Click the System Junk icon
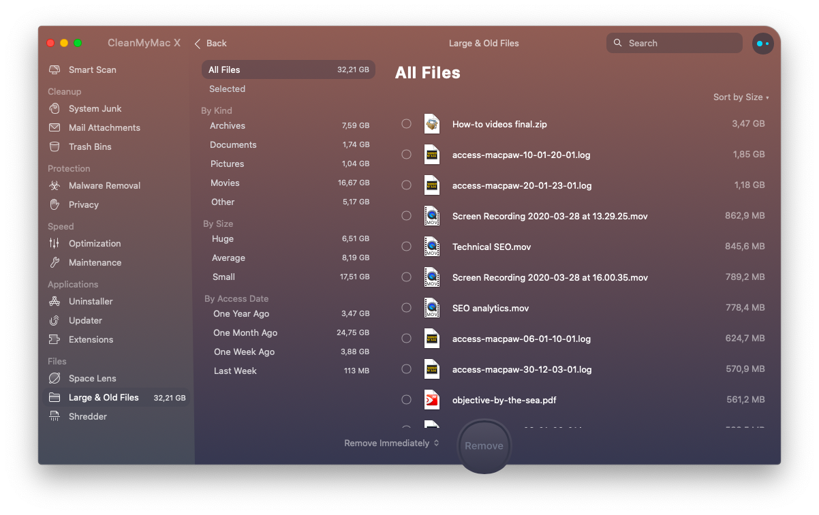This screenshot has height=515, width=819. pyautogui.click(x=55, y=108)
